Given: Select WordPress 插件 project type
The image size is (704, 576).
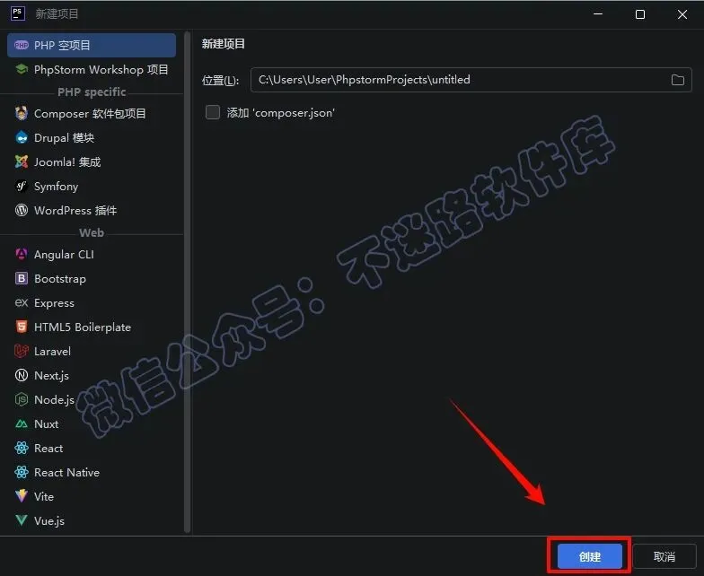Looking at the screenshot, I should [x=92, y=210].
